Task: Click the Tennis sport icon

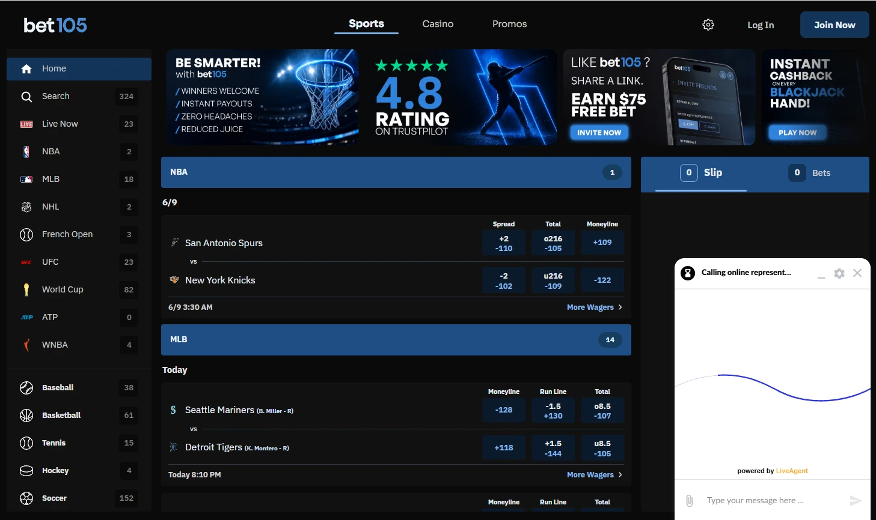Action: [26, 443]
